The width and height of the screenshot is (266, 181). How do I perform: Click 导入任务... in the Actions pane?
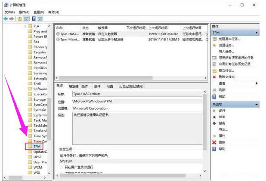point(226,51)
